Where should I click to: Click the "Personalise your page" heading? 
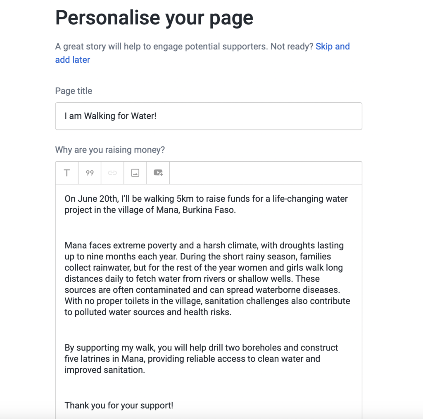pos(154,18)
